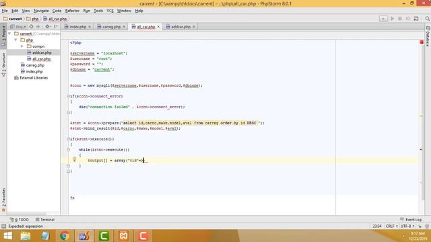The image size is (431, 242).
Task: Select all_car.php in project tree
Action: point(39,59)
